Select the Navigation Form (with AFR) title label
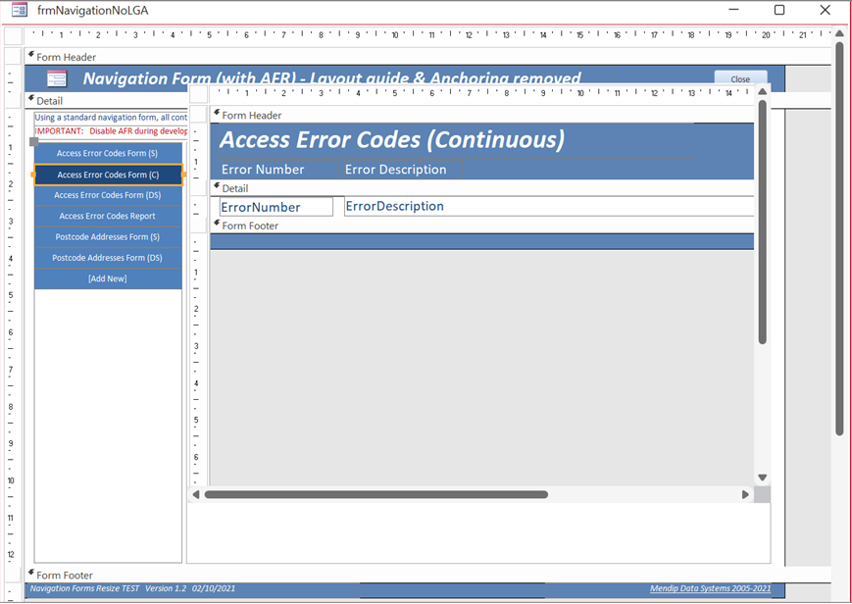 331,78
